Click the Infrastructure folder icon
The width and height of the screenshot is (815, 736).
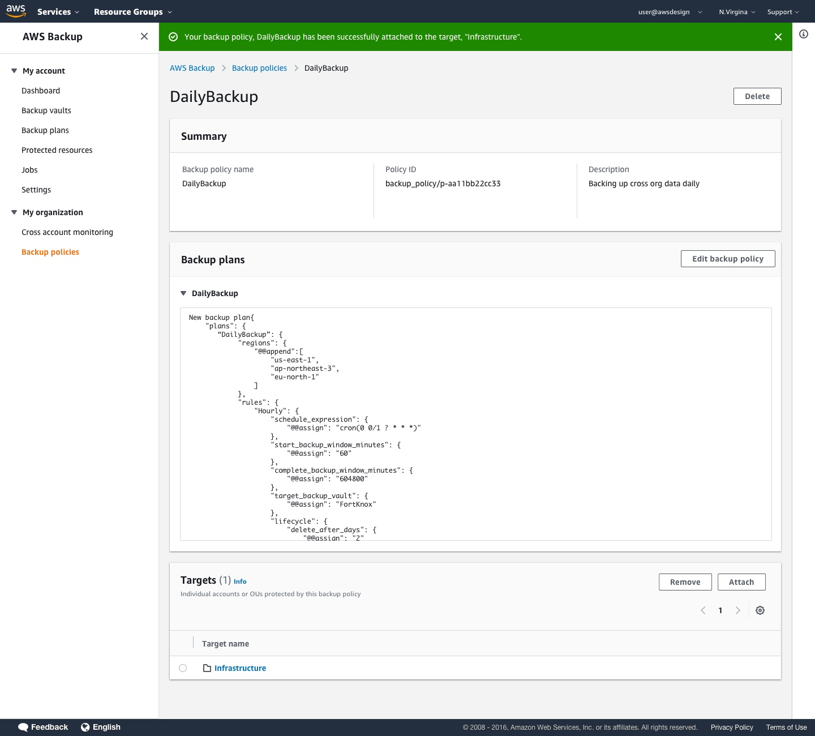(x=207, y=668)
